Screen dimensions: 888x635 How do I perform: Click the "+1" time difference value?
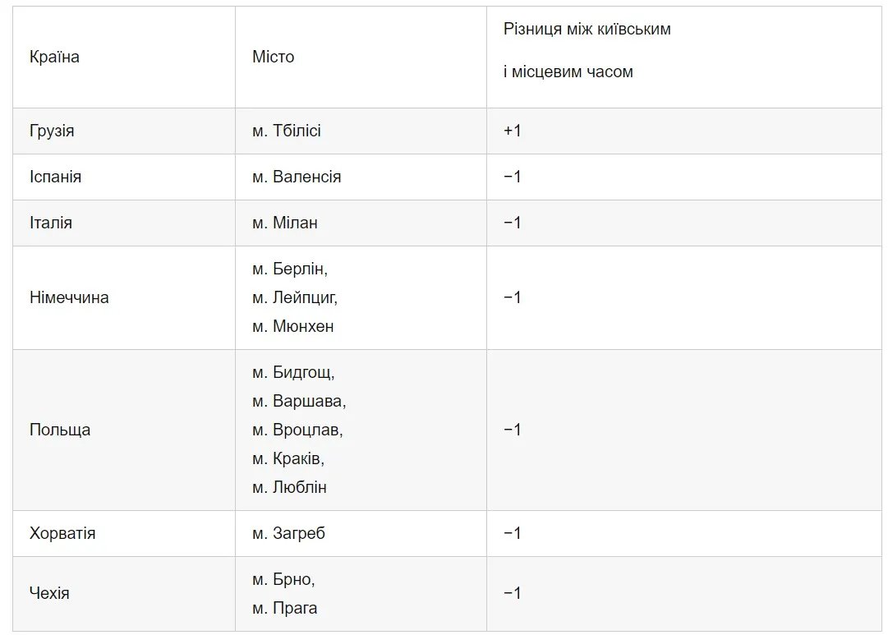[x=513, y=131]
